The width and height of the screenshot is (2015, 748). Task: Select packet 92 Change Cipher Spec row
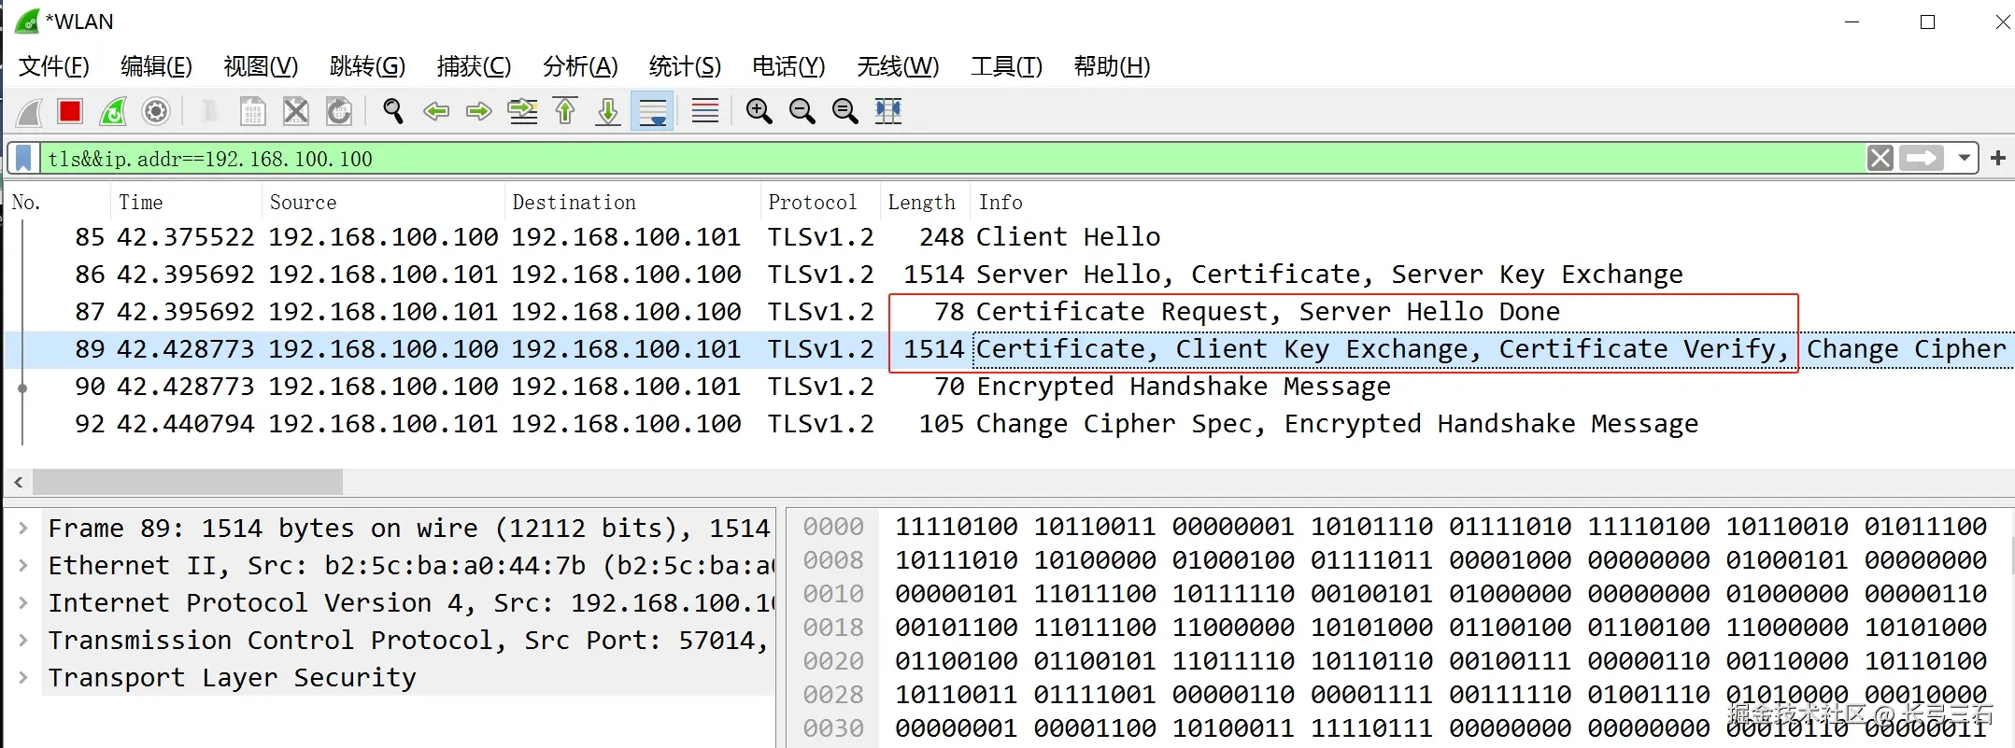click(x=1009, y=424)
